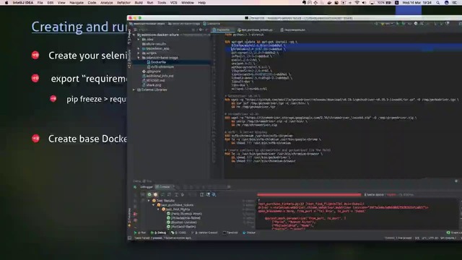The height and width of the screenshot is (260, 462).
Task: Open the Debugger tab in debug panel
Action: click(x=146, y=187)
